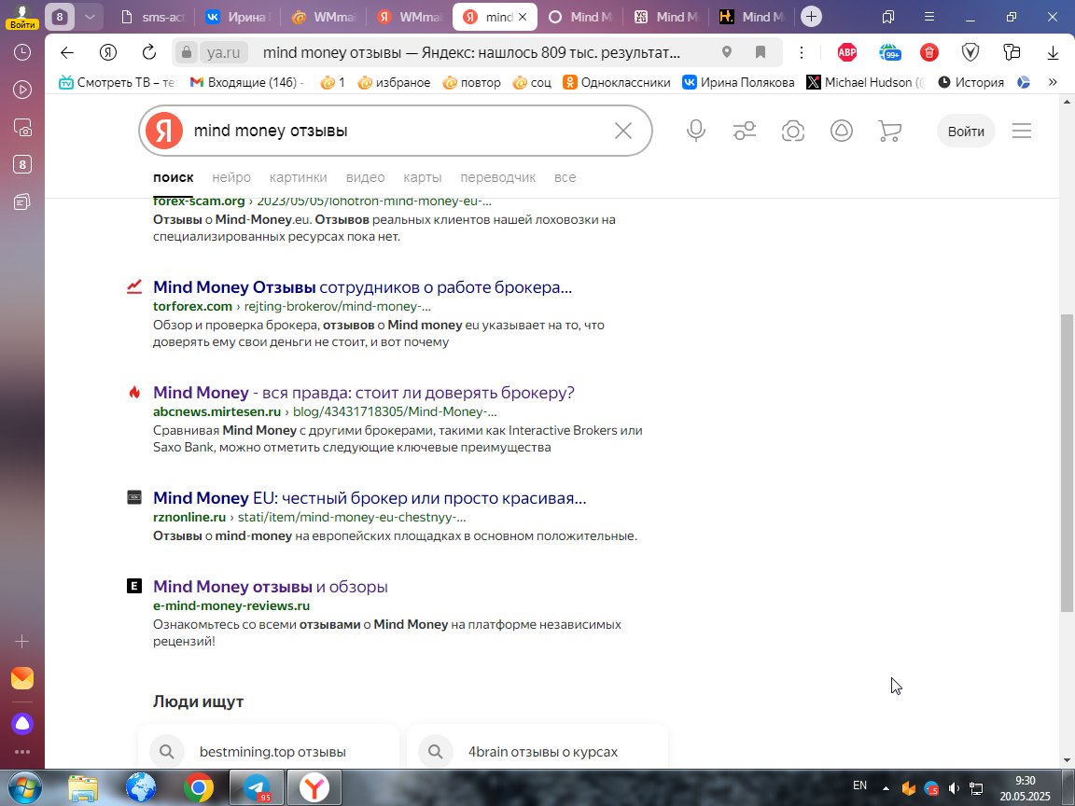Open Yandex Mail icon in sidebar
The width and height of the screenshot is (1075, 806).
coord(22,678)
